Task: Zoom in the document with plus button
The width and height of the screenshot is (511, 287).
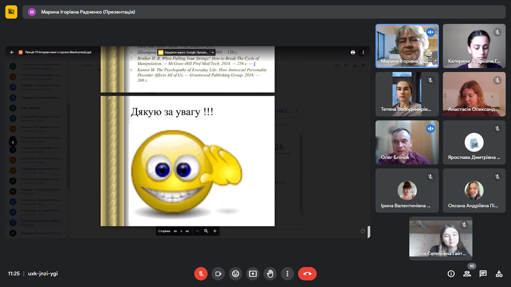Action: (x=215, y=231)
